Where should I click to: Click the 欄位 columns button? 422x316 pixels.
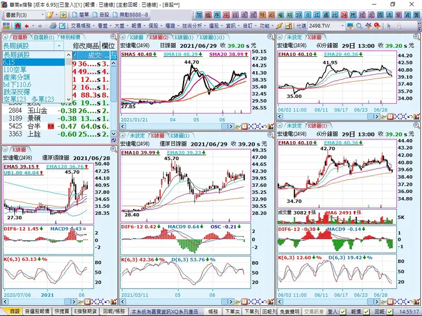point(108,46)
